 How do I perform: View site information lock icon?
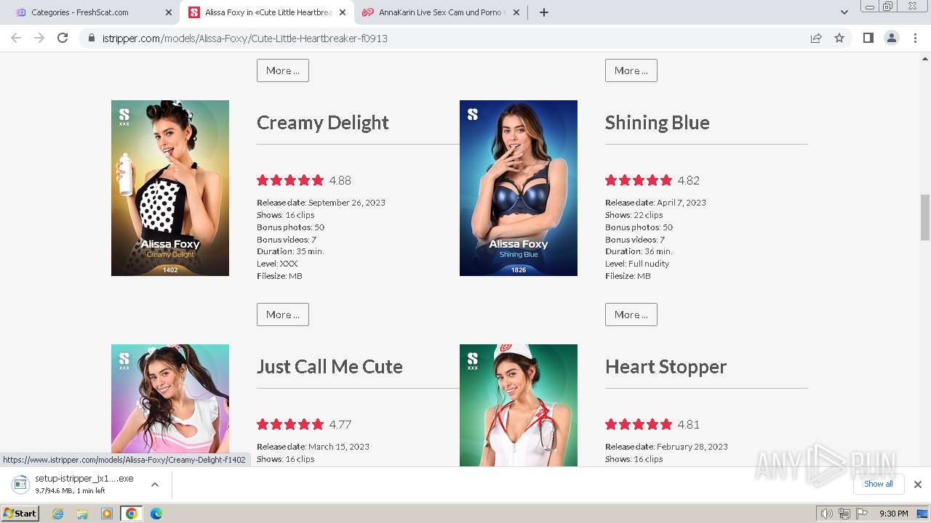(x=92, y=38)
